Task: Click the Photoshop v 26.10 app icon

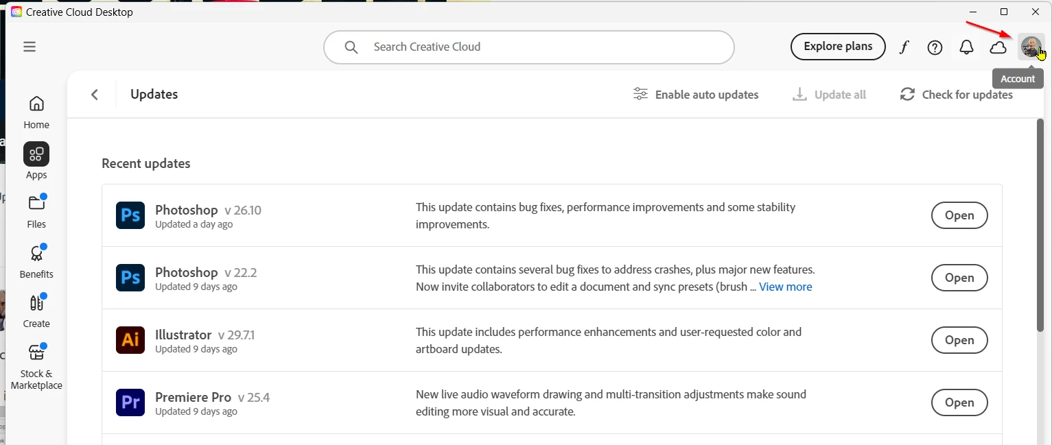Action: tap(130, 215)
